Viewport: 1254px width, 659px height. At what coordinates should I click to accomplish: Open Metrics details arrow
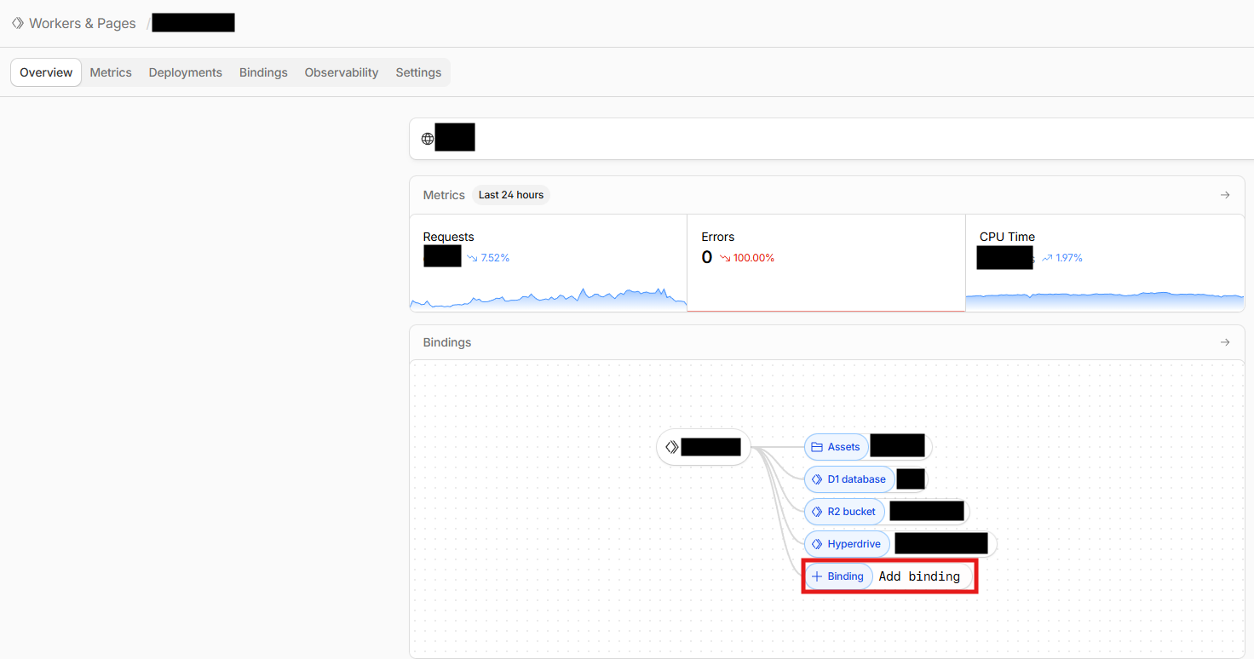1225,195
